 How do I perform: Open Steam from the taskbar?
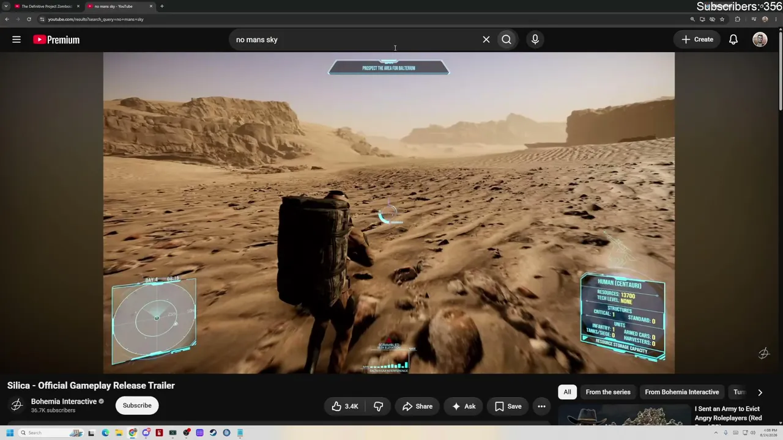tap(213, 433)
